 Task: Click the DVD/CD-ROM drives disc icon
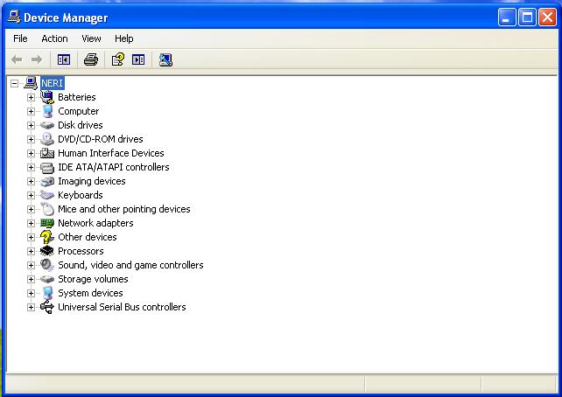tap(47, 139)
